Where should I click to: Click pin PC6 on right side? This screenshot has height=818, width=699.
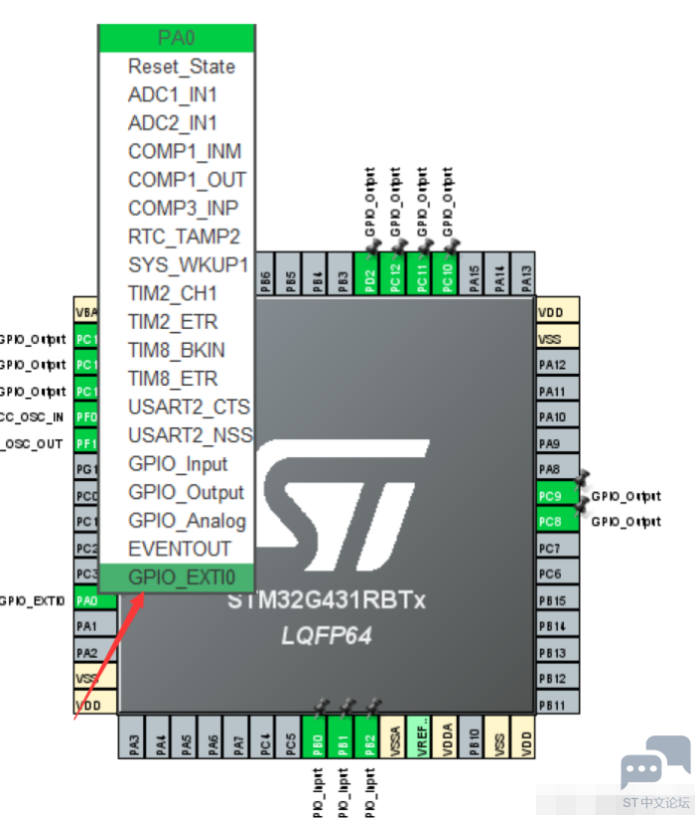tap(558, 572)
